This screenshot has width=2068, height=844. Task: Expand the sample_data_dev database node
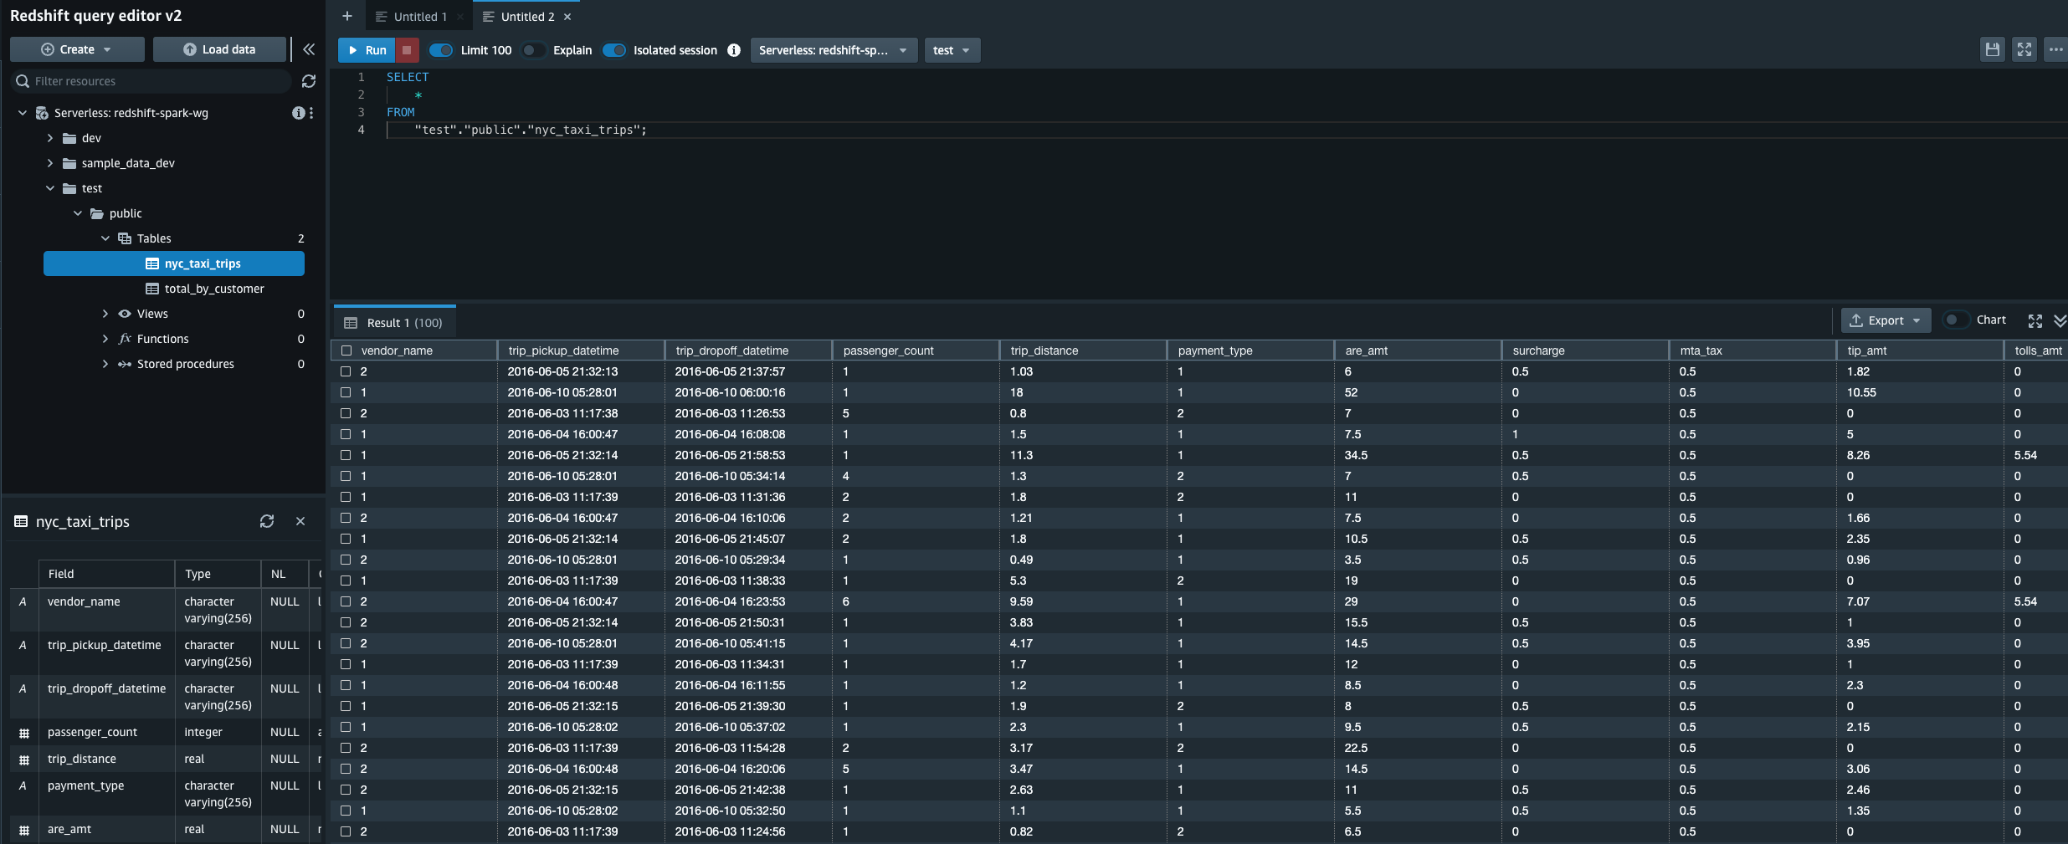pyautogui.click(x=50, y=163)
